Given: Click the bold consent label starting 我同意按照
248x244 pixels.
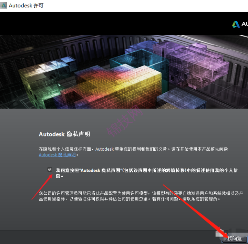Looking at the screenshot, I should point(147,173).
